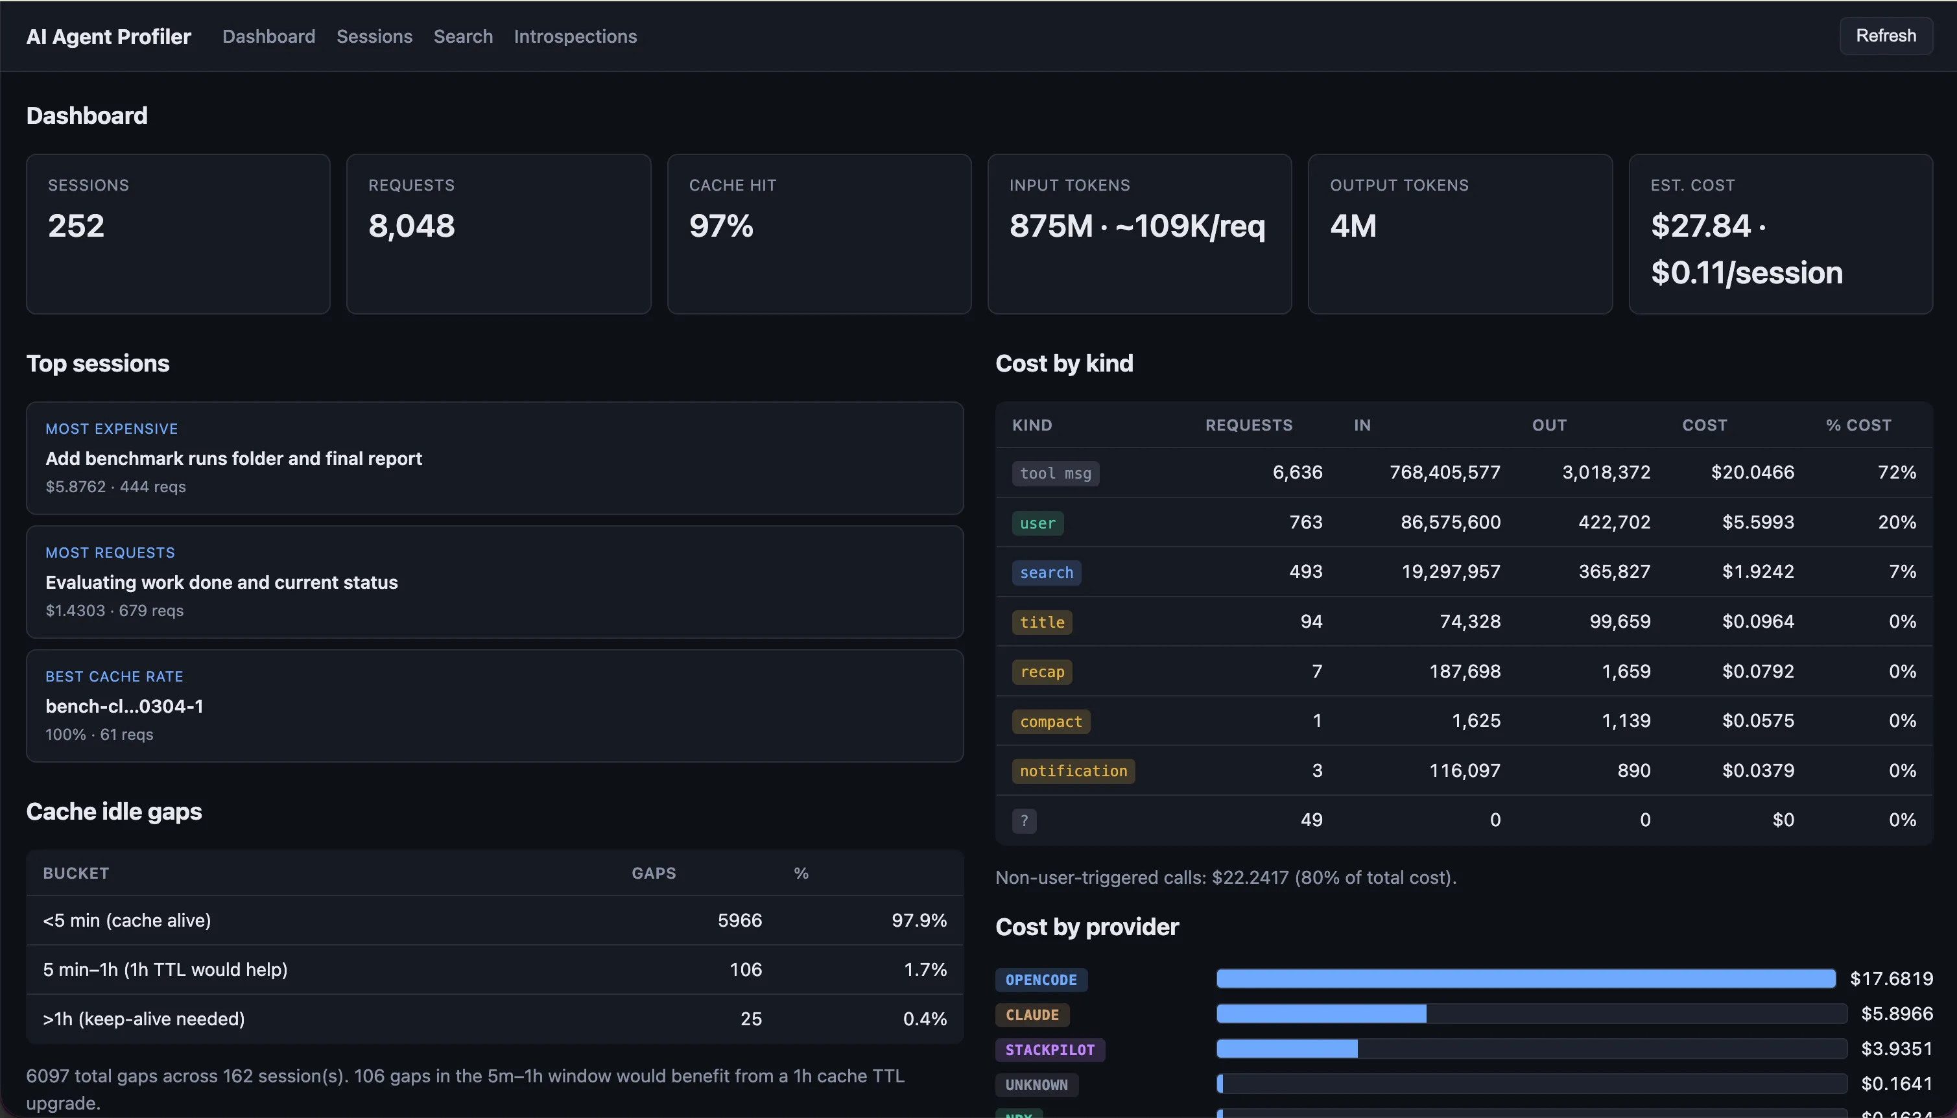Click the Input Tokens 875M card
Image resolution: width=1957 pixels, height=1118 pixels.
[1139, 233]
